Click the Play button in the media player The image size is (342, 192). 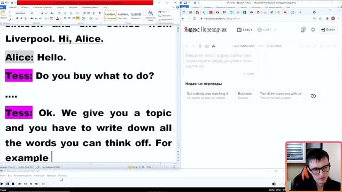click(x=2, y=184)
